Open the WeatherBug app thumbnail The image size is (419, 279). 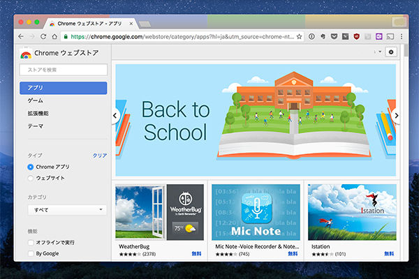coord(159,212)
